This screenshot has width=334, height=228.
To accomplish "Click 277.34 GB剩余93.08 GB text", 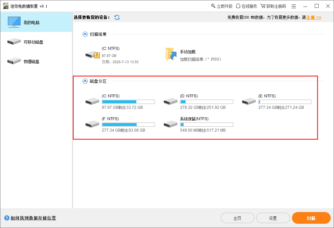I will click(123, 130).
